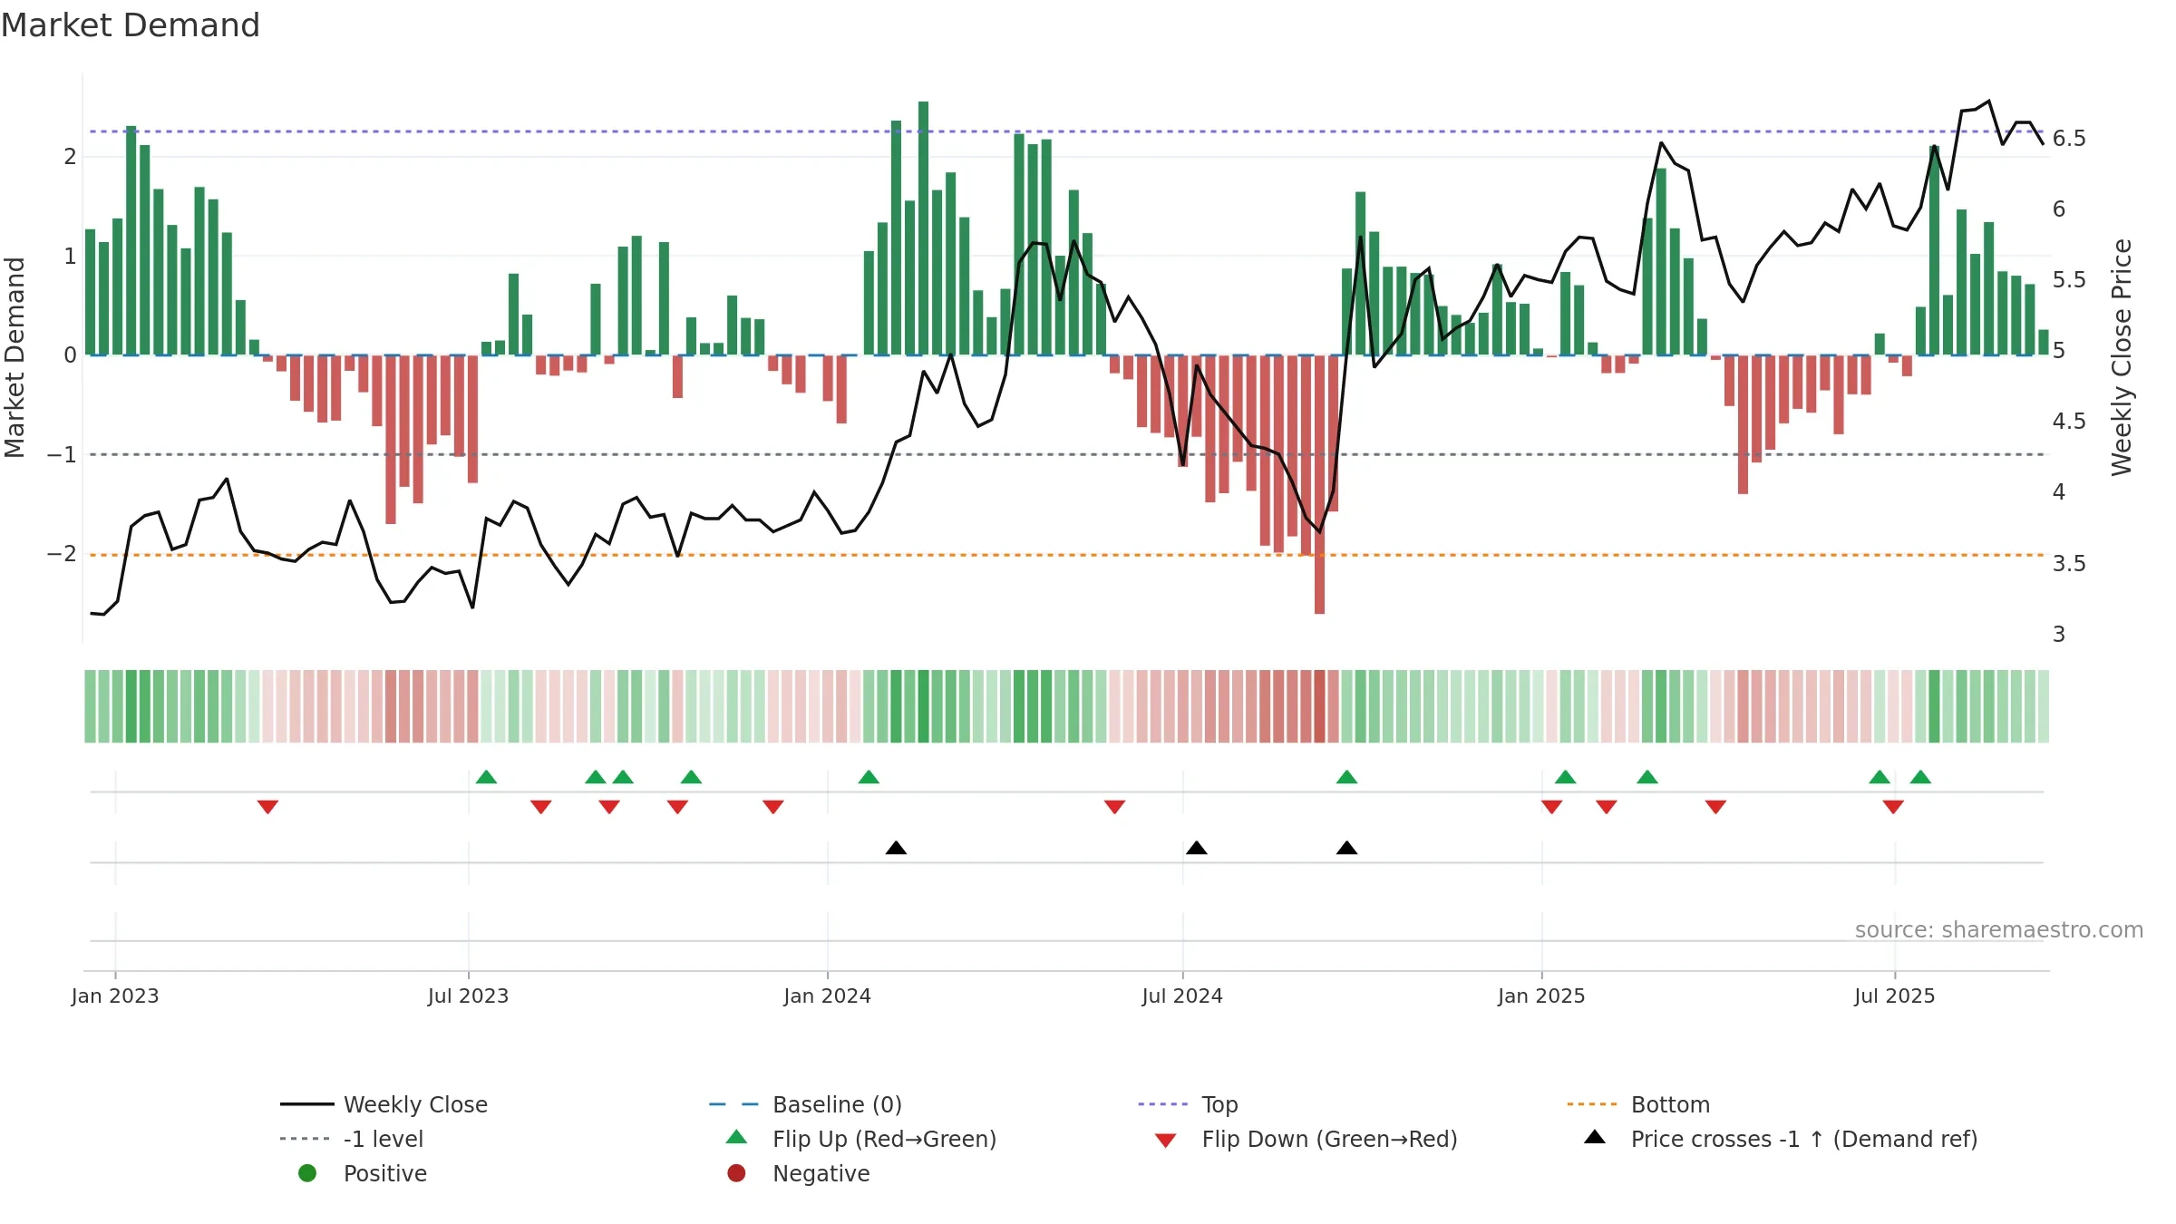Viewport: 2176px width, 1224px height.
Task: Click the black triangle icon in legend
Action: click(1595, 1137)
